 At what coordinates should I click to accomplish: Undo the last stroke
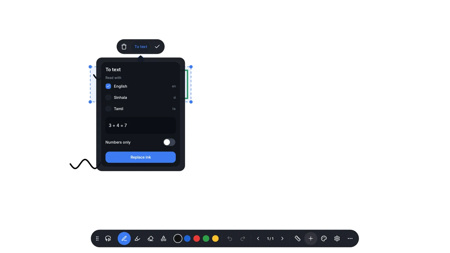tap(230, 239)
